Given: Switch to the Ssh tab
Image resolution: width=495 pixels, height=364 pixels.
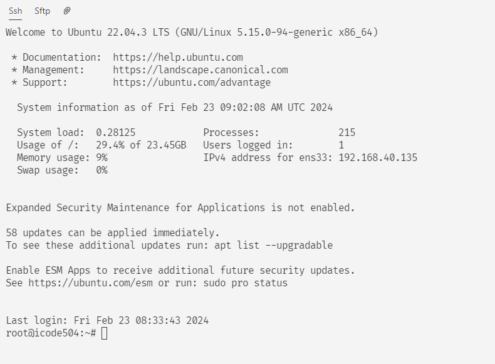Looking at the screenshot, I should (x=15, y=11).
